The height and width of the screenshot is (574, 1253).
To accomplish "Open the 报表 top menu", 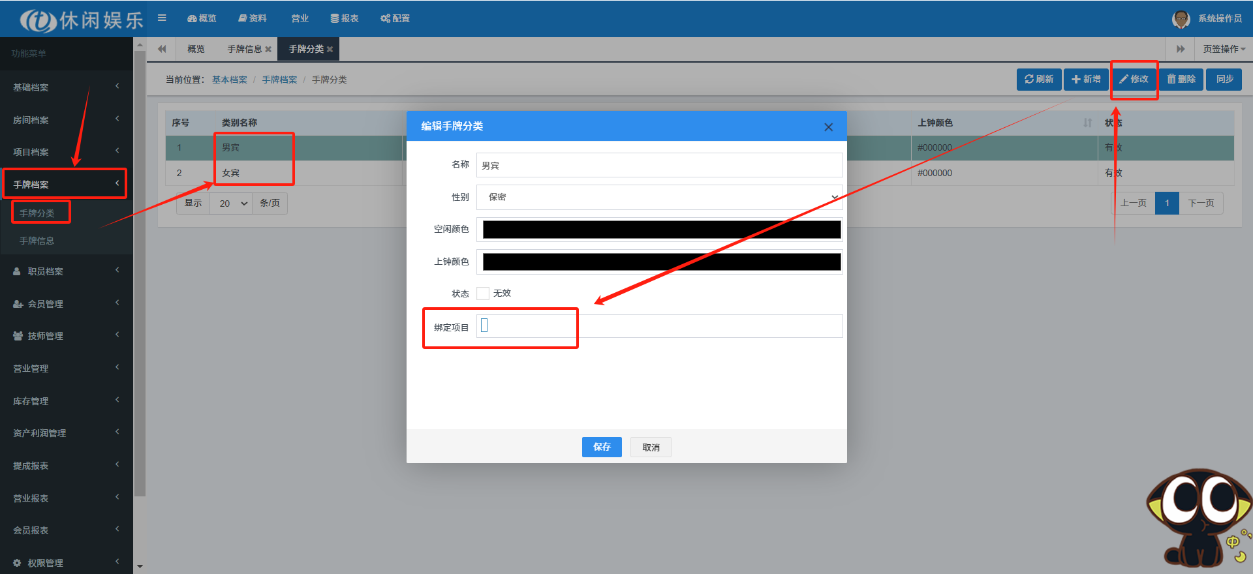I will pos(345,18).
